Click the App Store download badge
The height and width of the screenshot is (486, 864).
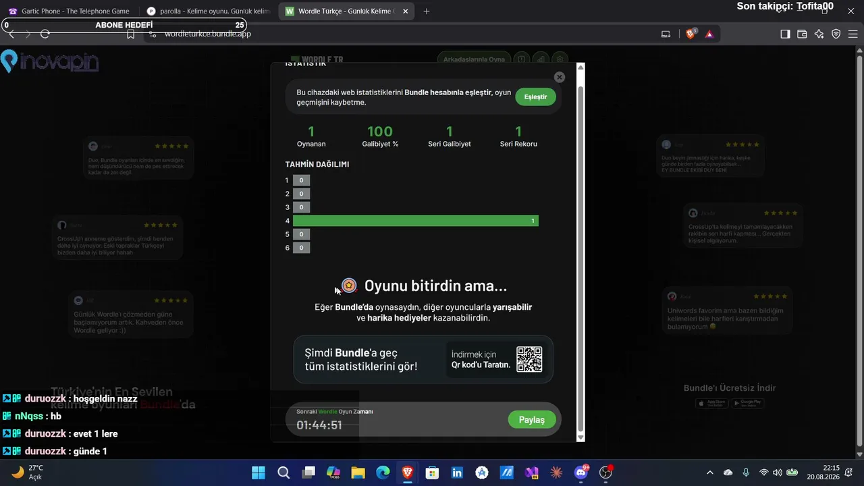click(711, 403)
